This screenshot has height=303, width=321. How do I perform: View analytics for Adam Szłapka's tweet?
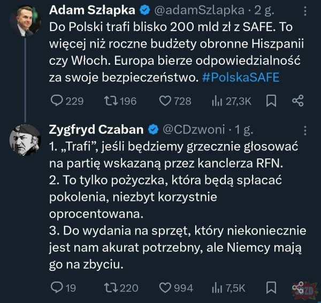point(218,101)
